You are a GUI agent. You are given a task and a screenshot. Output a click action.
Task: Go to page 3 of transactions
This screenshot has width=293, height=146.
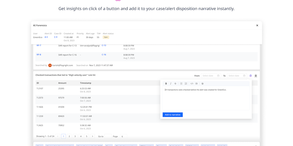click(x=75, y=136)
